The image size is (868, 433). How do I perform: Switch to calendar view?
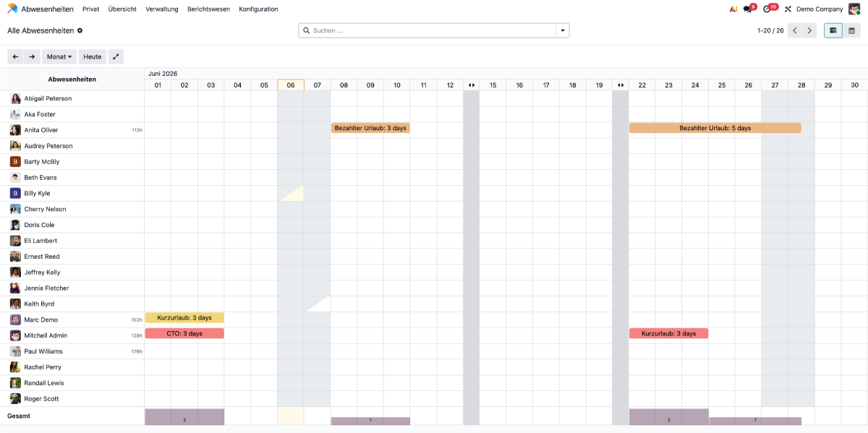(x=851, y=30)
